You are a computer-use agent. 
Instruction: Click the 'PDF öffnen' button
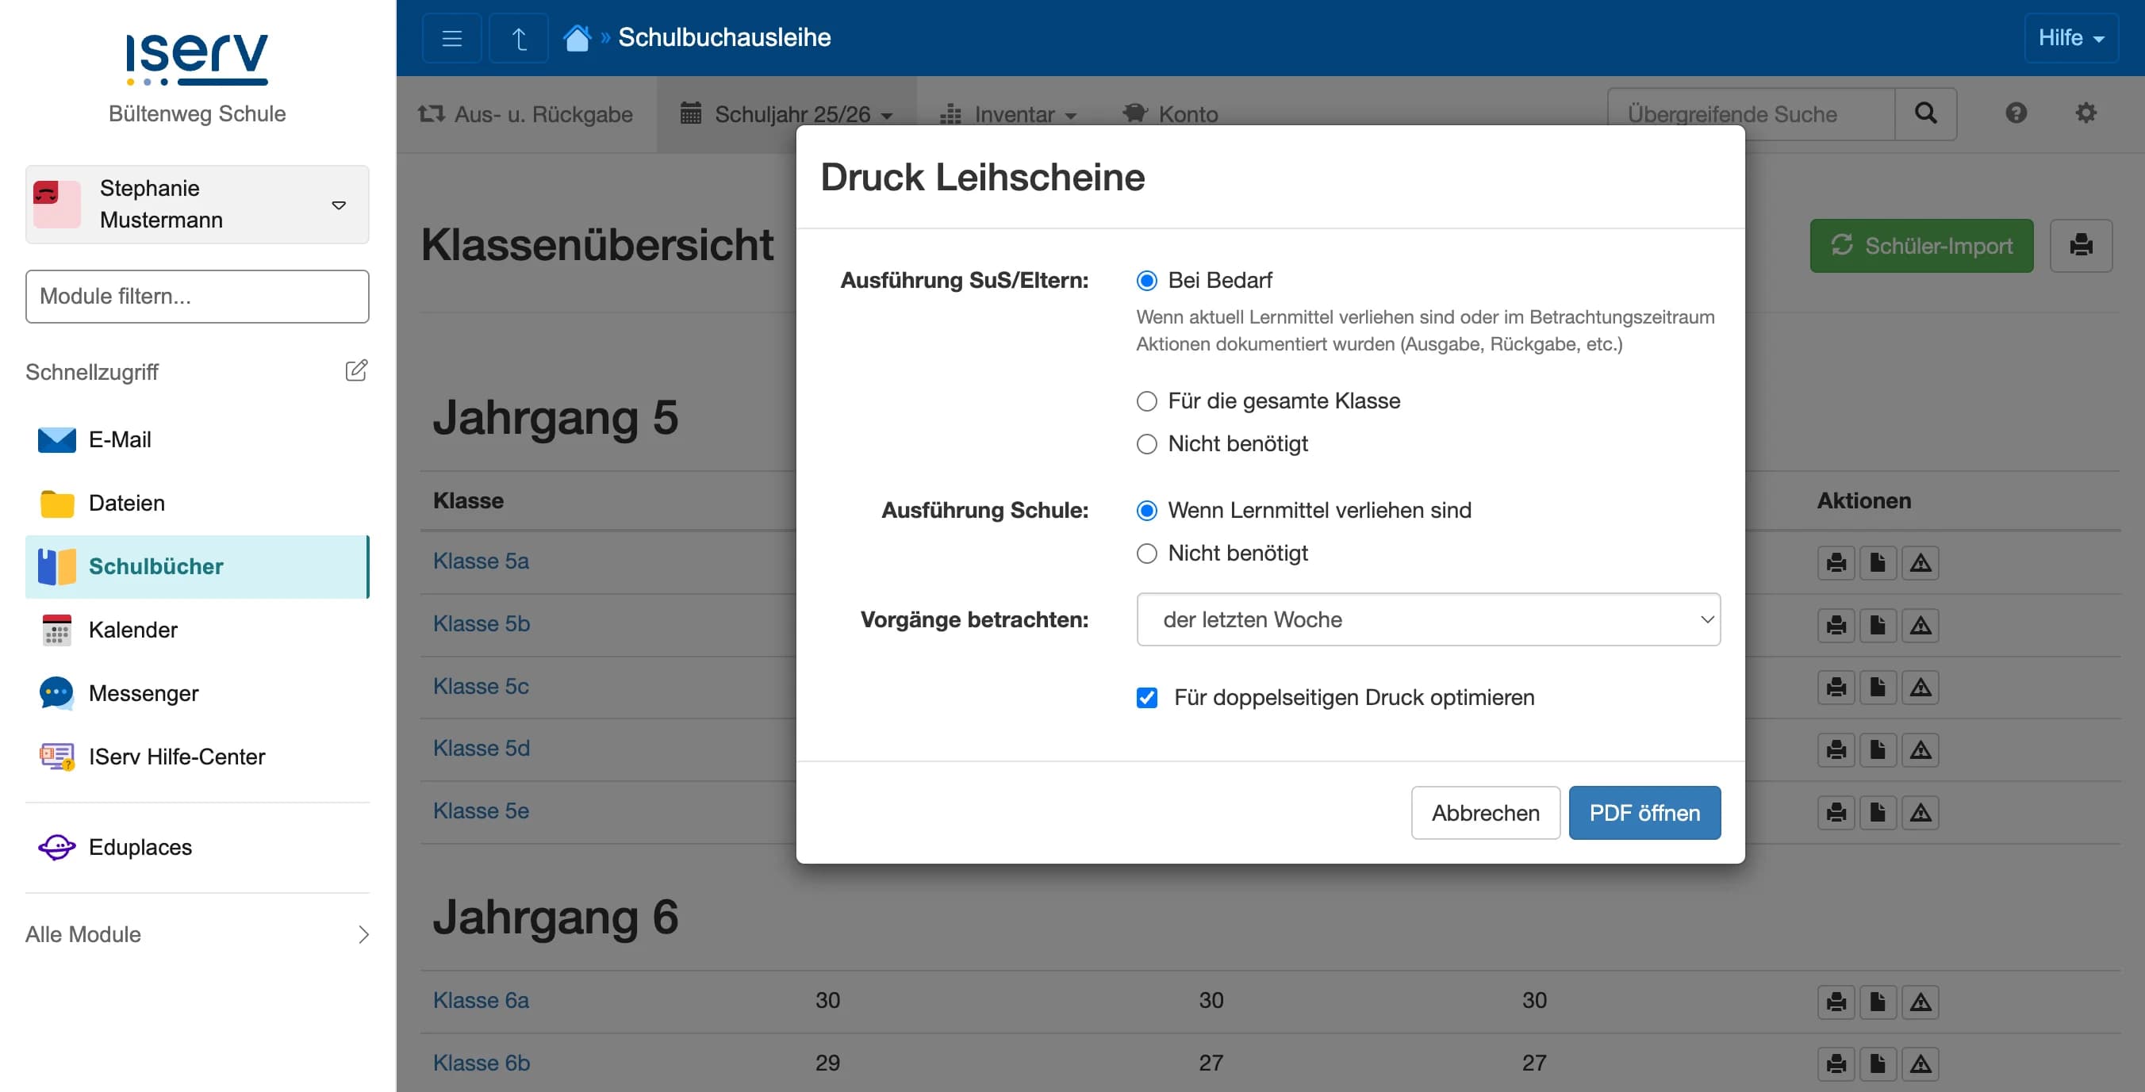click(x=1644, y=812)
